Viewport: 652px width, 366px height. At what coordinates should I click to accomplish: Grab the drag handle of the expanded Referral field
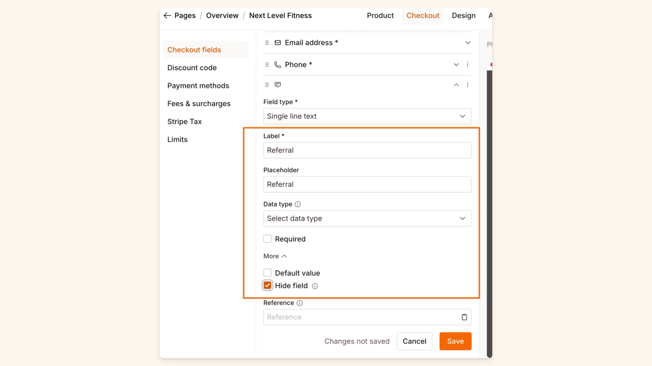pos(267,85)
